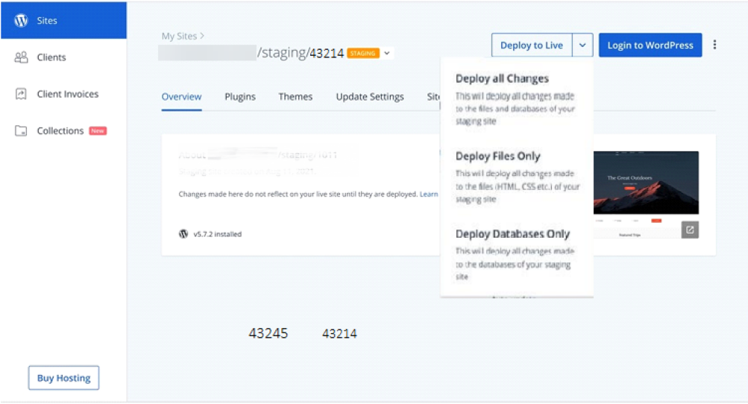Expand the Deploy to Live dropdown arrow
748x404 pixels.
point(582,45)
